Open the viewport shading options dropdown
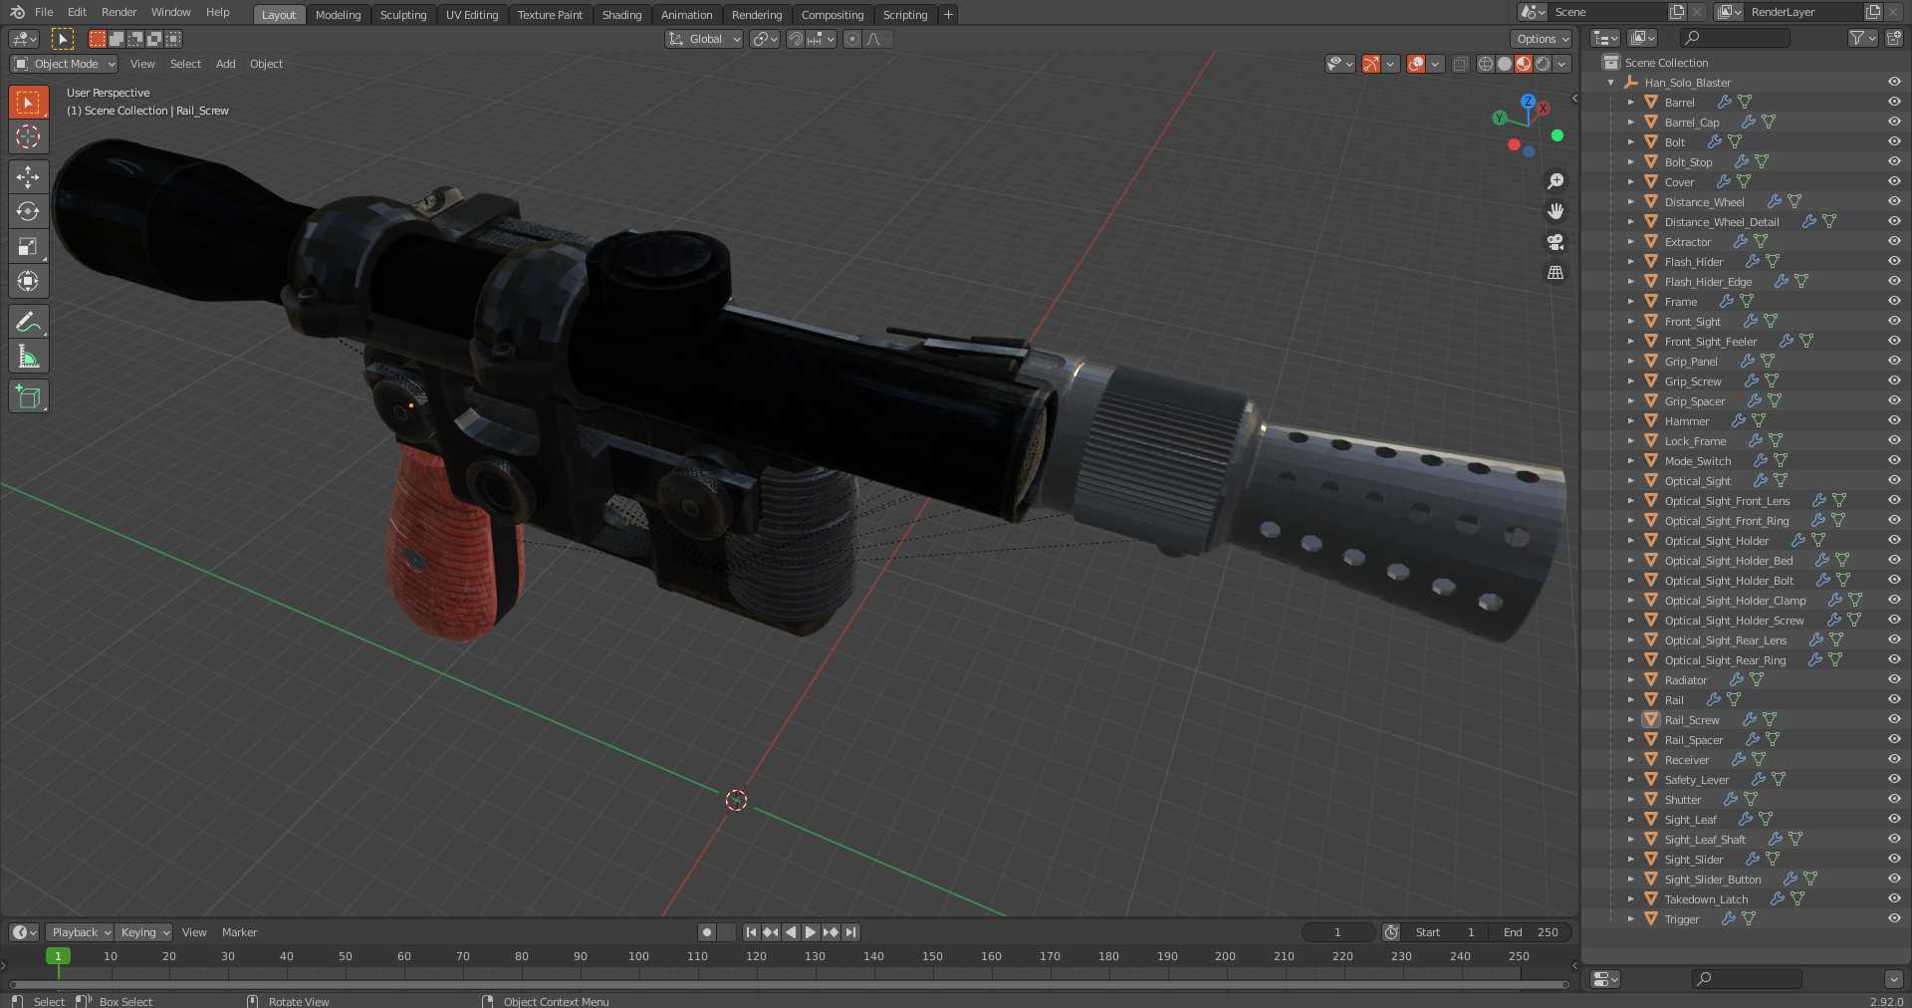This screenshot has width=1912, height=1008. pos(1561,64)
